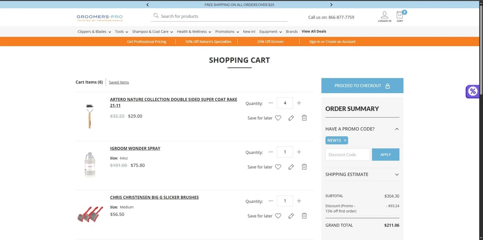The height and width of the screenshot is (240, 483).
Task: Open Chris Christensen Big G Slicker Brushes link
Action: 155,197
